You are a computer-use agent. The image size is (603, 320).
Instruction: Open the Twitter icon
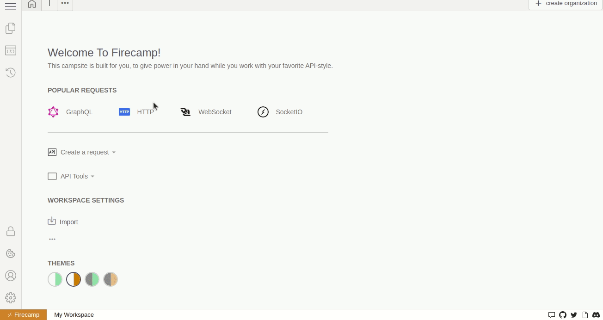coord(574,315)
